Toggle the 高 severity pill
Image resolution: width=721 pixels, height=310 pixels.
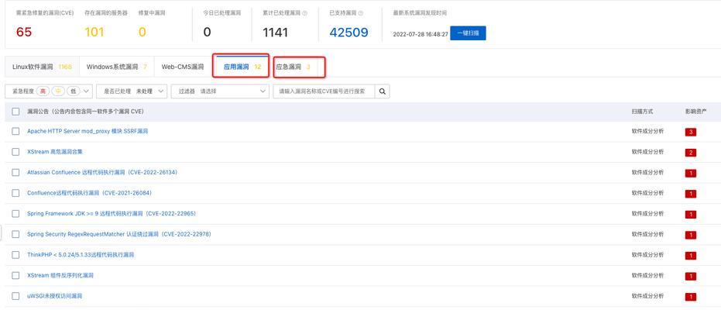(x=43, y=91)
